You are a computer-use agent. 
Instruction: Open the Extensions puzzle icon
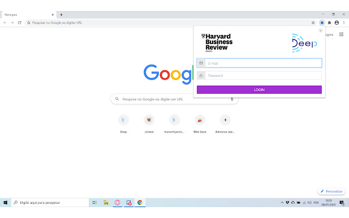pyautogui.click(x=329, y=23)
